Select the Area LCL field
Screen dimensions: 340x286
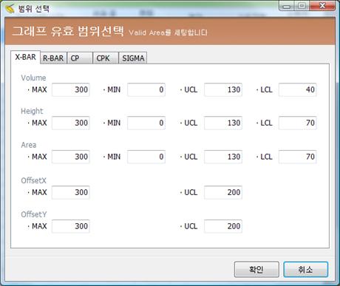(298, 157)
